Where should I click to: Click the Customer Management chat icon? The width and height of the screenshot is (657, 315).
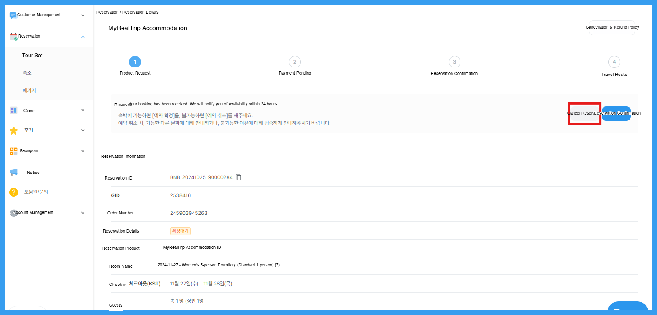pos(13,15)
